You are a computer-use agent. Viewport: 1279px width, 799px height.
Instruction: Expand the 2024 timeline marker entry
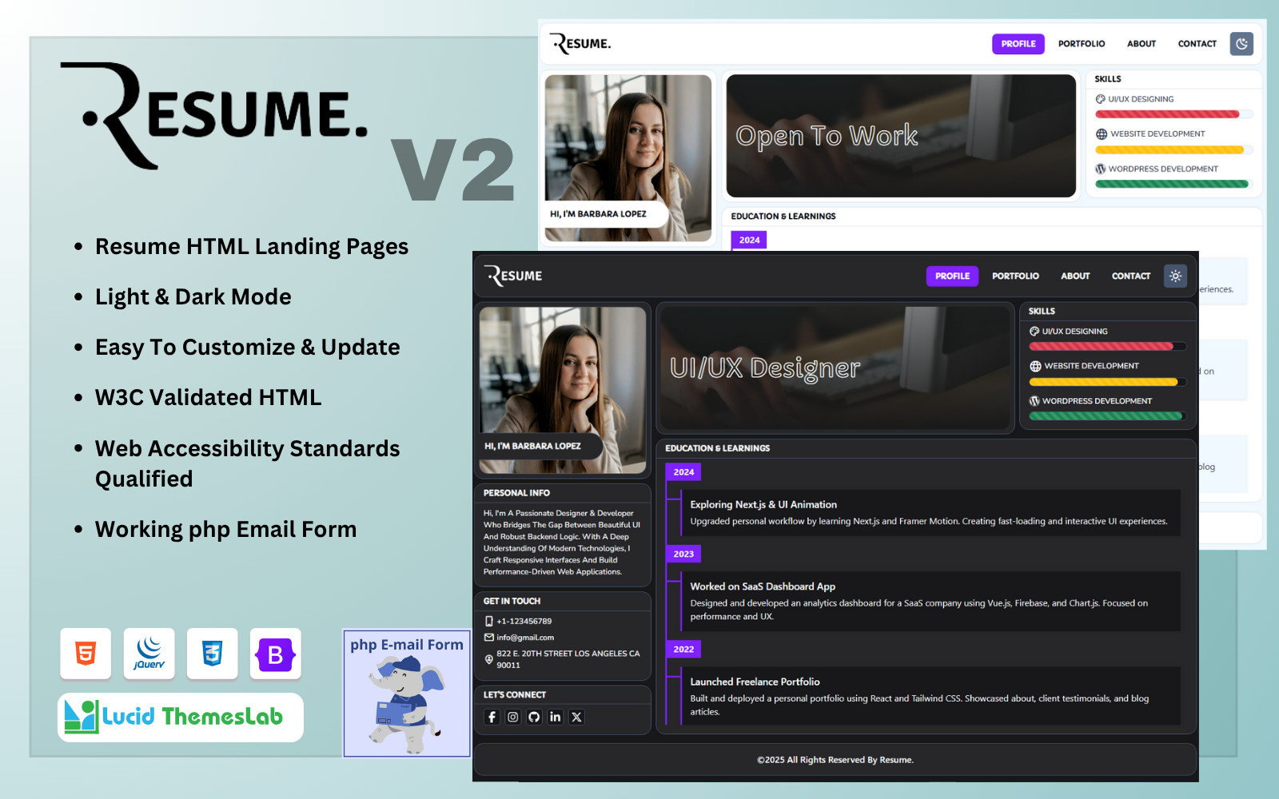point(683,472)
